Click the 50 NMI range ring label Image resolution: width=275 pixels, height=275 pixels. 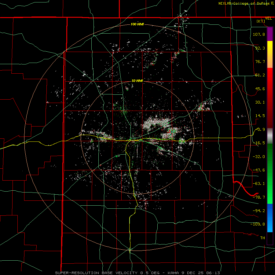(137, 81)
